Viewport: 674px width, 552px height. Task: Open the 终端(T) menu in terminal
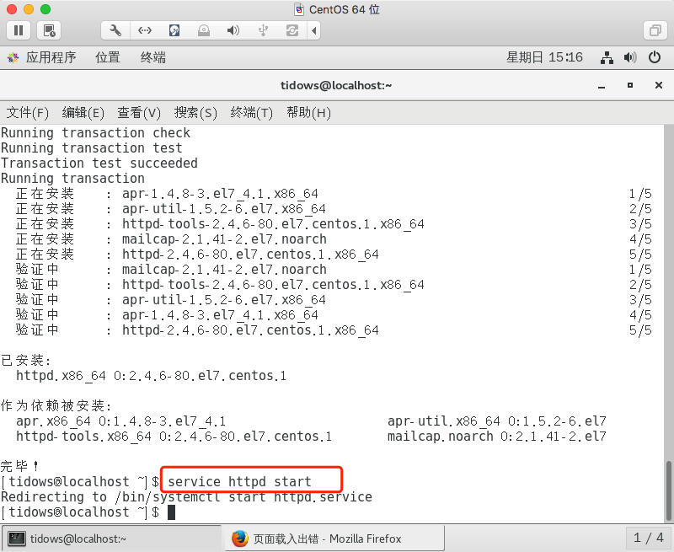point(251,113)
